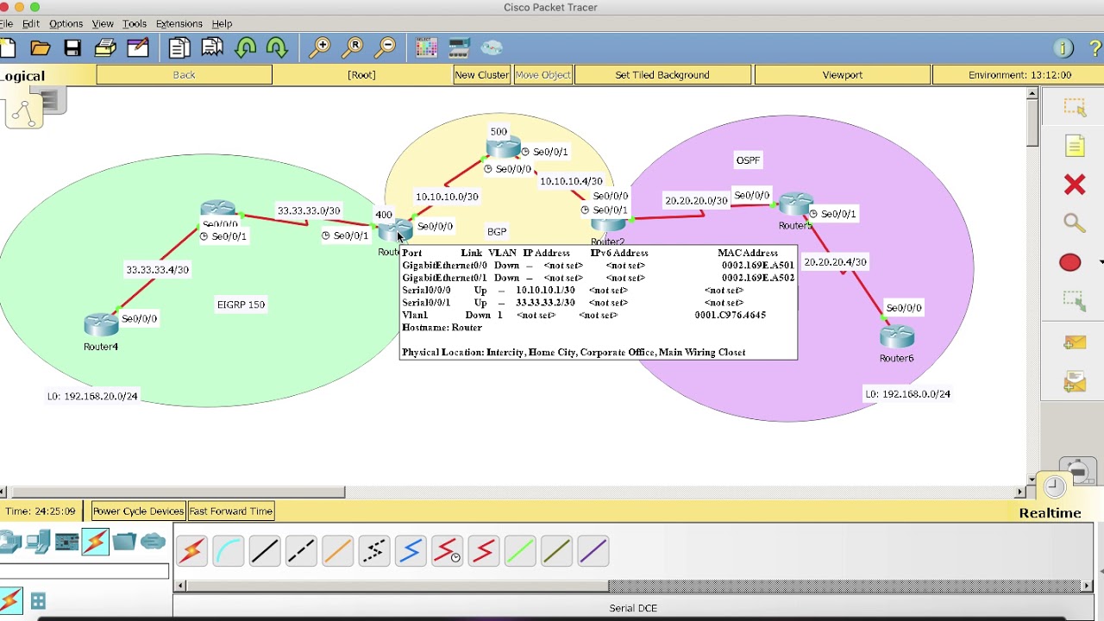Select the Resize Shape tool

click(x=1075, y=301)
